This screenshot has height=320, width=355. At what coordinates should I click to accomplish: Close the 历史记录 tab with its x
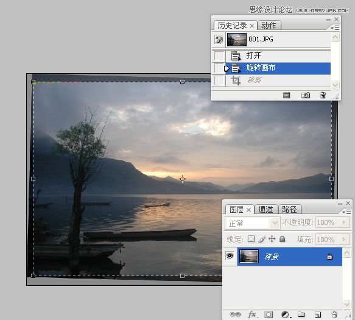tap(251, 26)
